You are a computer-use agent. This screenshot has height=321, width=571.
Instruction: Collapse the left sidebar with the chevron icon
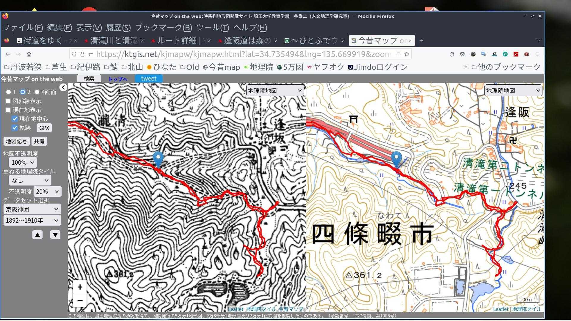pyautogui.click(x=63, y=87)
